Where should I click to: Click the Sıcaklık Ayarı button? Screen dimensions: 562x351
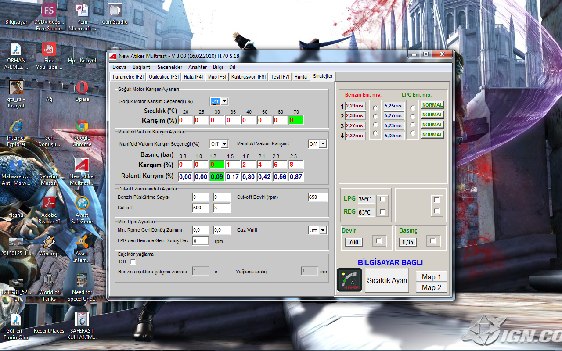pos(387,280)
